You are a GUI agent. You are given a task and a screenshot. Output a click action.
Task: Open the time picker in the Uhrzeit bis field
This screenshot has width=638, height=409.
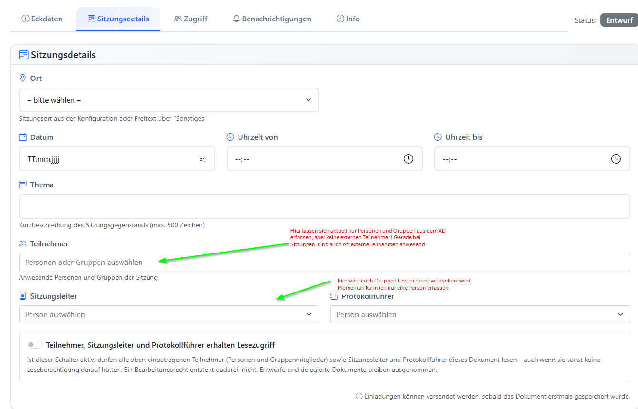[616, 159]
